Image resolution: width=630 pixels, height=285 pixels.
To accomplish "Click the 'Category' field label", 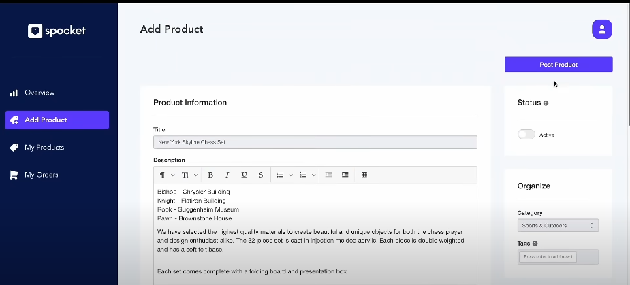I will [530, 213].
